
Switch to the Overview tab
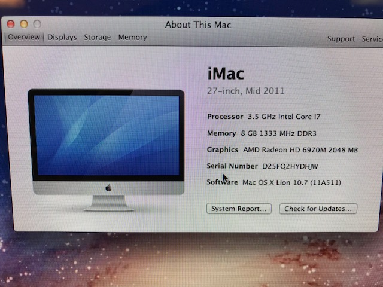[24, 37]
